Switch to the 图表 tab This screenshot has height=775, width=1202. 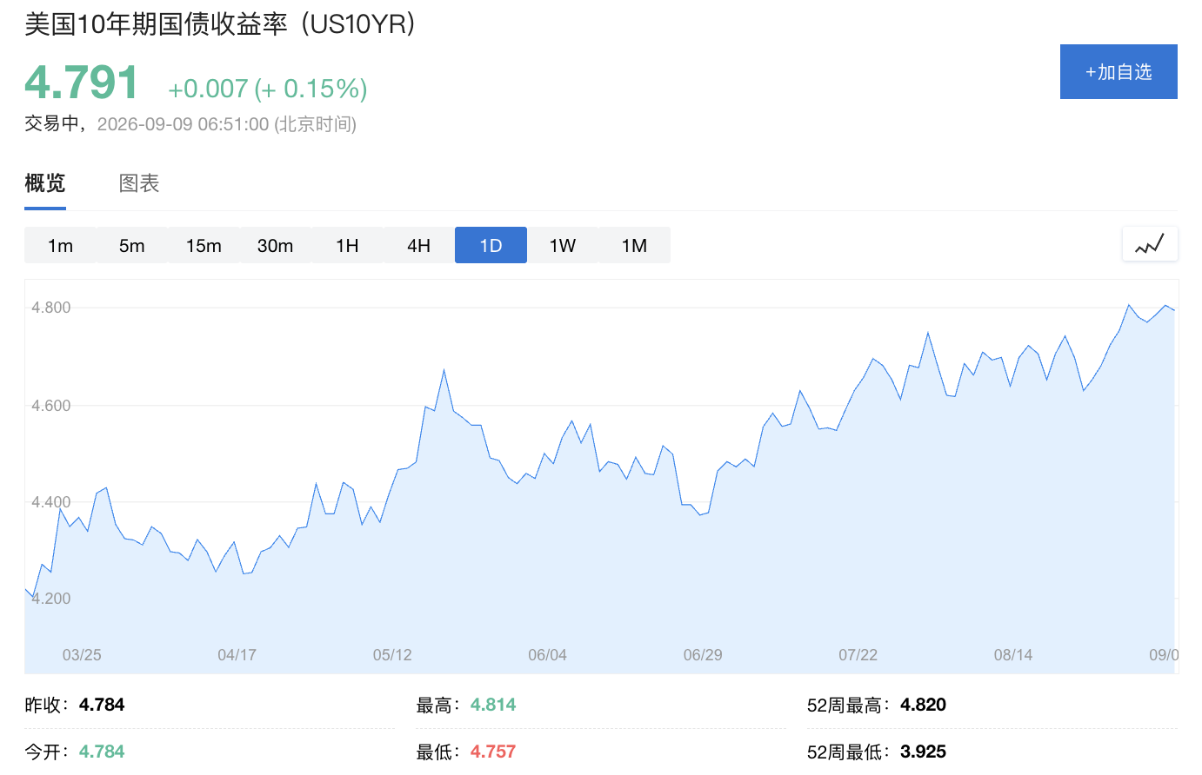(x=139, y=183)
